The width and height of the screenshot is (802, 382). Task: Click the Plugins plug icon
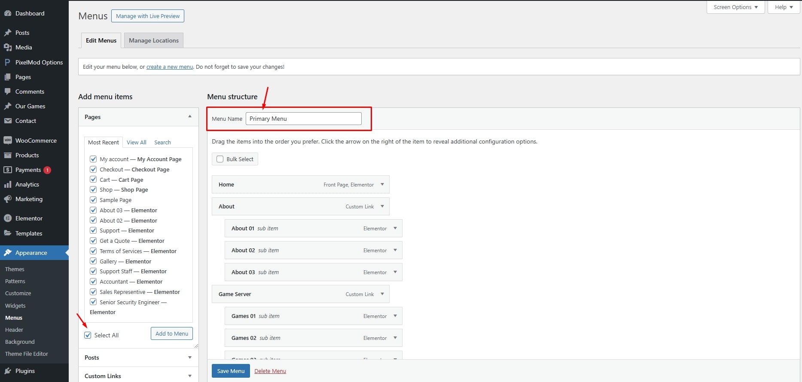tap(8, 371)
